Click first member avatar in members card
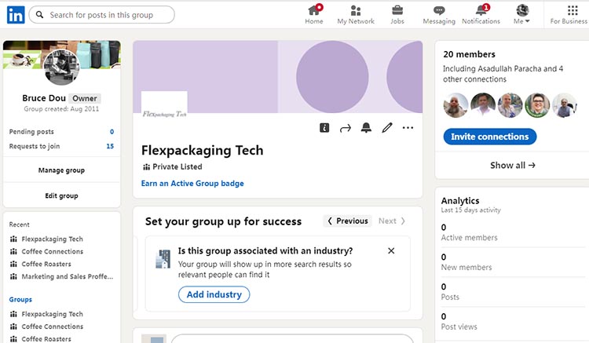Viewport: 589px width, 343px height. pyautogui.click(x=456, y=105)
